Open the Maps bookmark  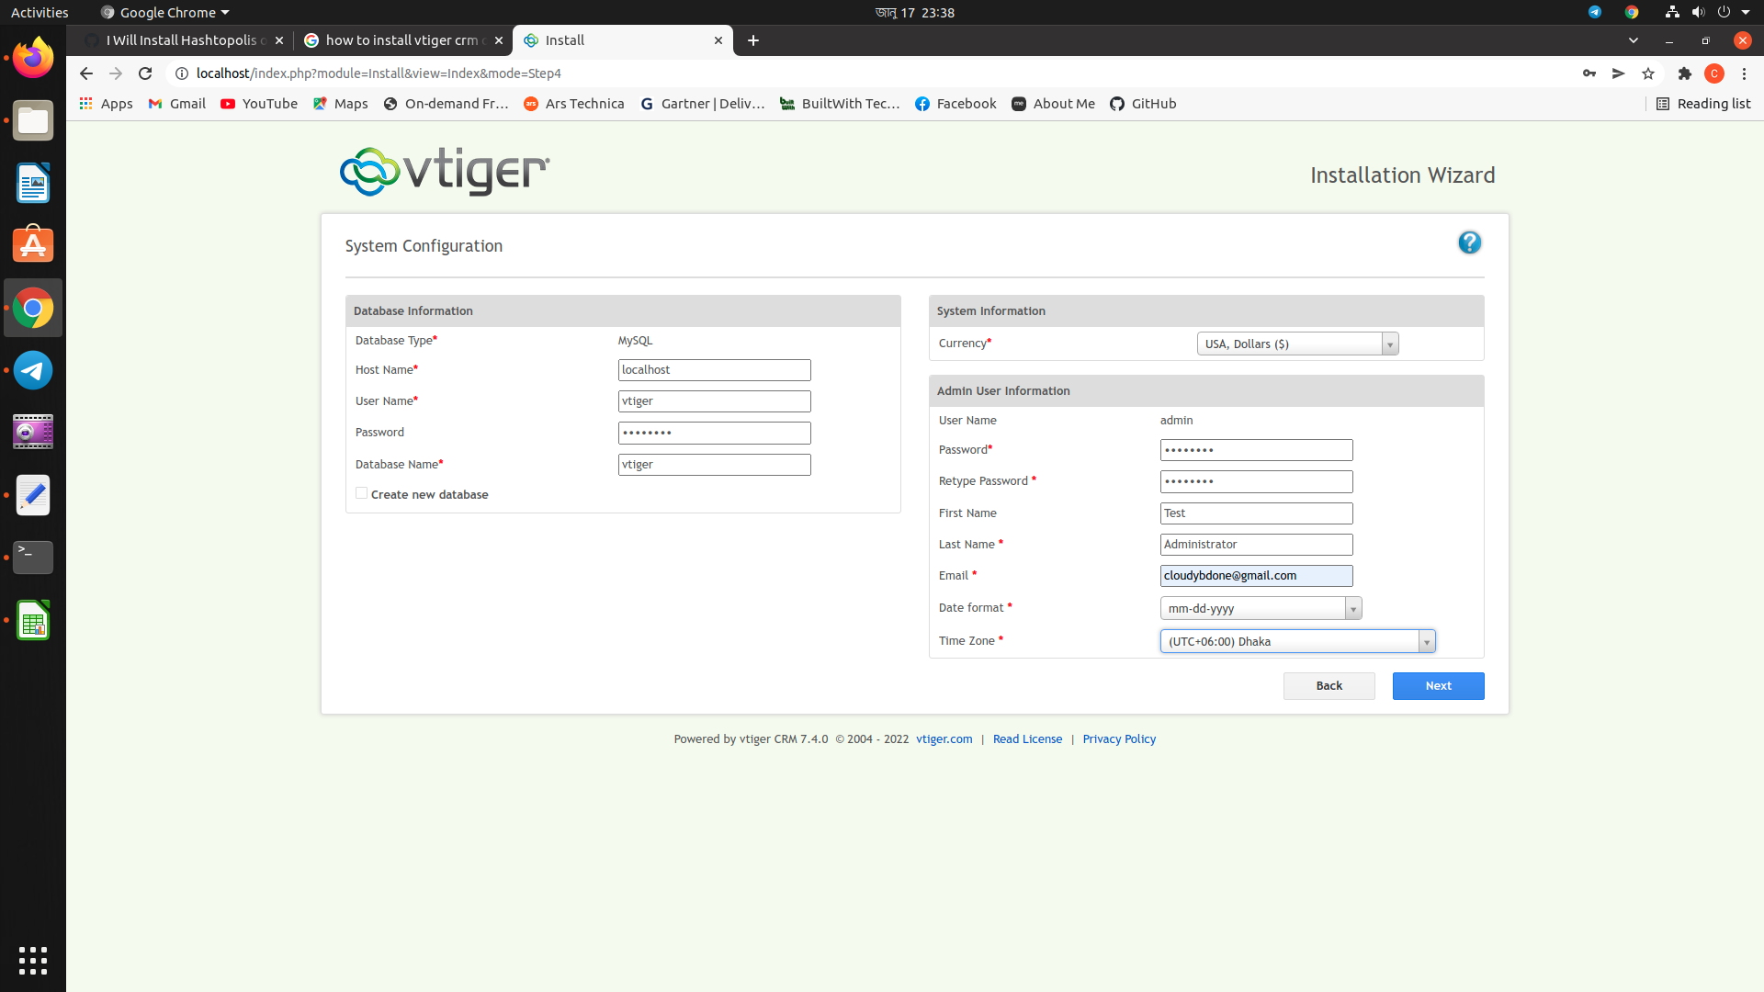pyautogui.click(x=341, y=104)
